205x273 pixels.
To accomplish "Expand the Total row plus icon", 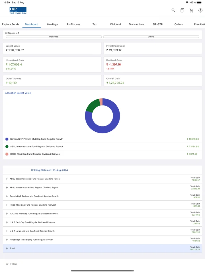I will 7,248.
